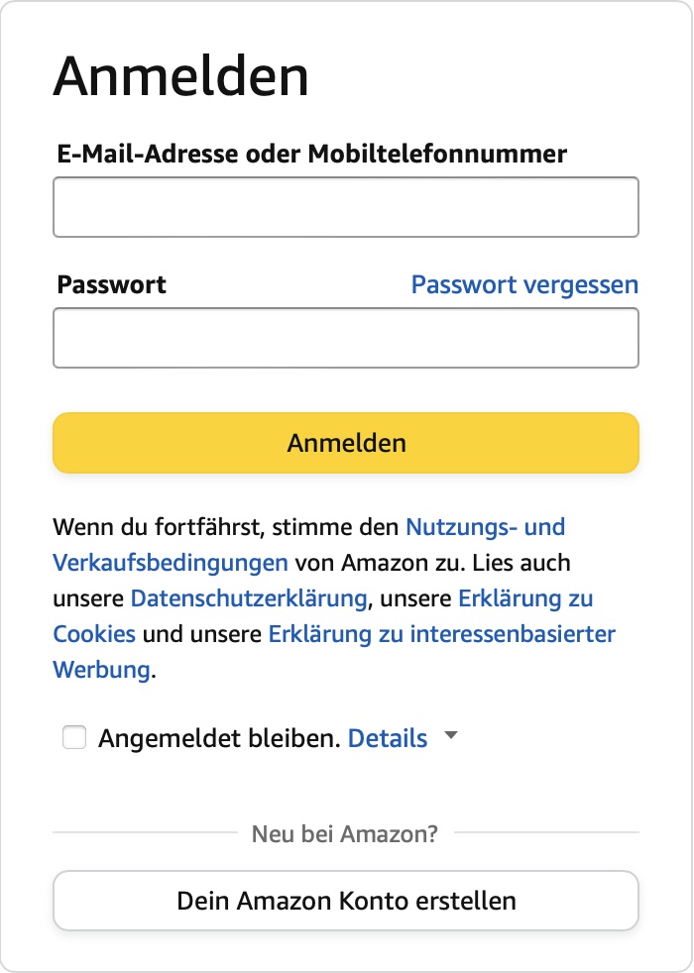This screenshot has height=973, width=694.
Task: Open Erklärung zu interessenbasierter Werbung link
Action: click(441, 634)
